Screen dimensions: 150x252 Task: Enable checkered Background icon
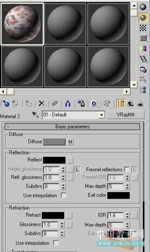coord(143,28)
